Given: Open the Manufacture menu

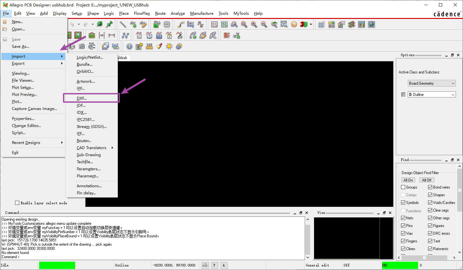Looking at the screenshot, I should (x=202, y=13).
